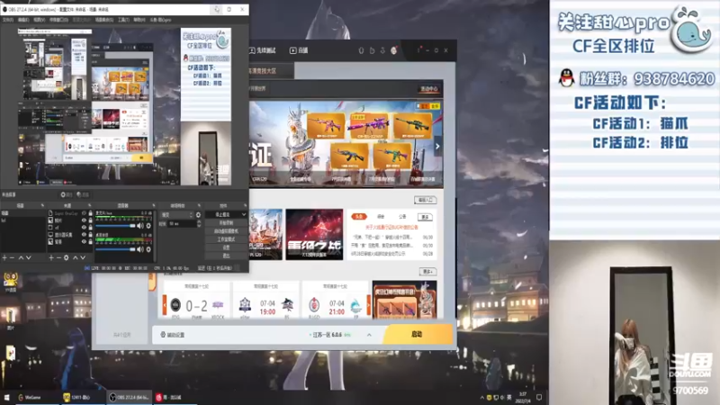Move the selected source up
Screen dimensions: 720x405
pos(76,258)
